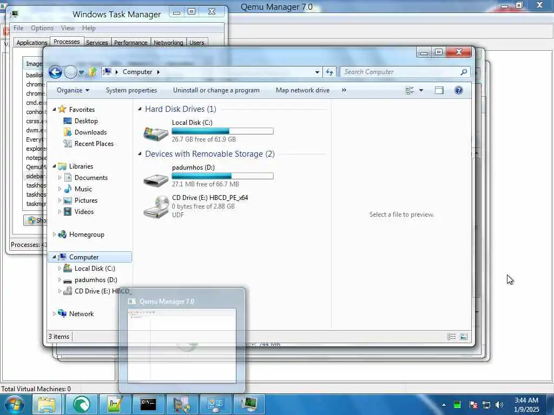Open the address bar history dropdown arrow
Image resolution: width=554 pixels, height=415 pixels.
pos(317,72)
